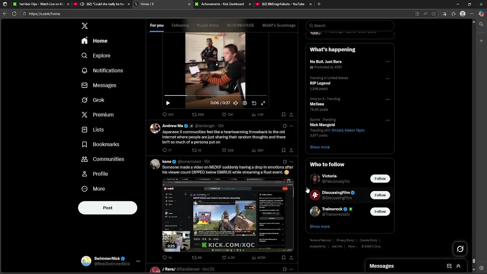
Task: Select the For you tab
Action: [157, 25]
